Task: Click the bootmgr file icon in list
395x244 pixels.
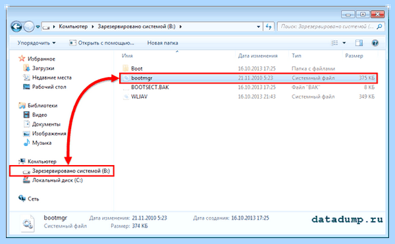Action: pos(126,78)
